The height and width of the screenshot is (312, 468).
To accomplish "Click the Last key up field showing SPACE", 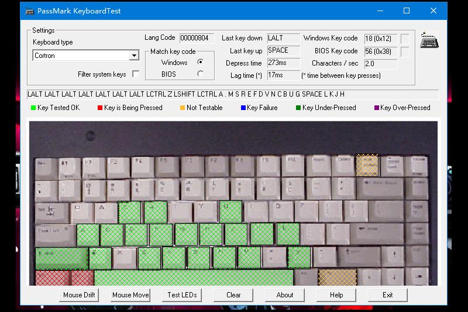I will tap(283, 50).
